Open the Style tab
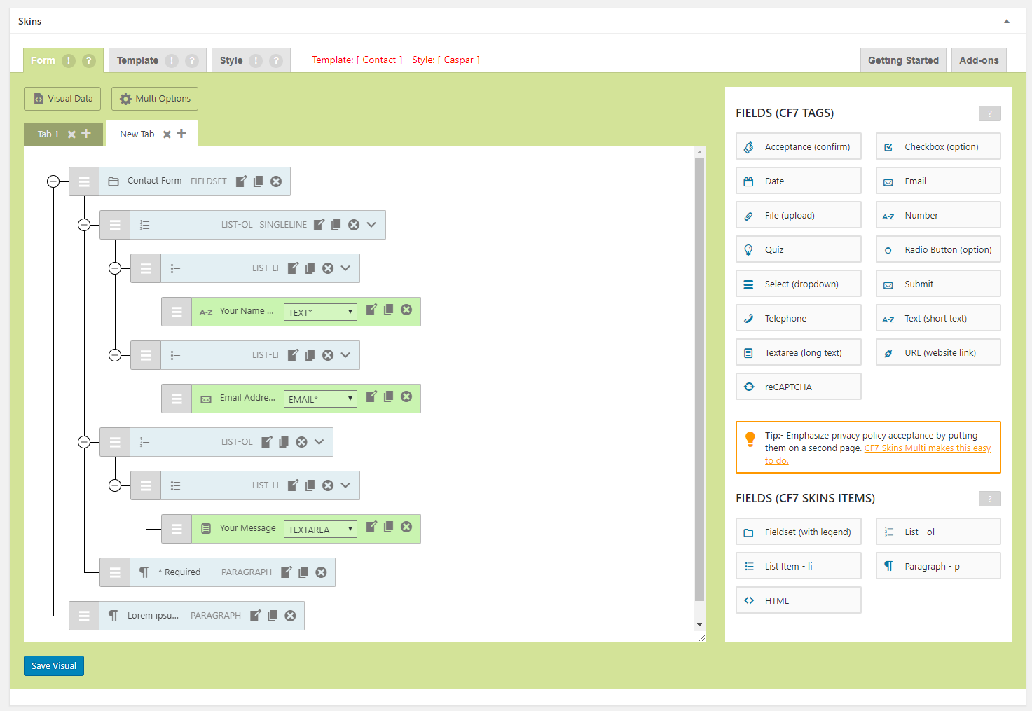Screen dimensions: 1032x711 231,60
